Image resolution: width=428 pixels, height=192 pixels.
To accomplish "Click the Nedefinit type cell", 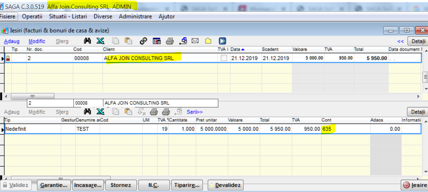I will tap(33, 129).
